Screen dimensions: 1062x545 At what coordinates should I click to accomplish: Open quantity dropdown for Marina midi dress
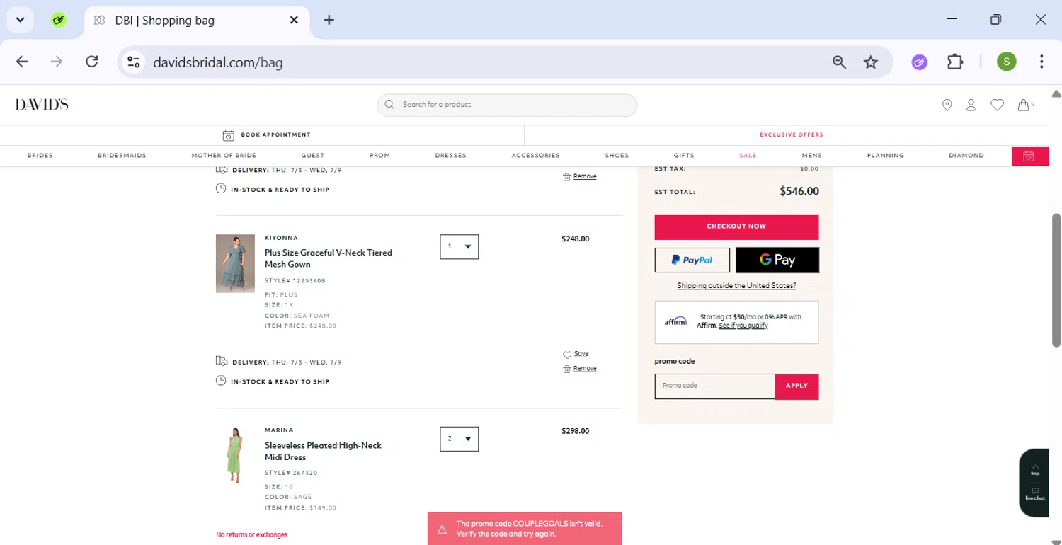(x=459, y=439)
